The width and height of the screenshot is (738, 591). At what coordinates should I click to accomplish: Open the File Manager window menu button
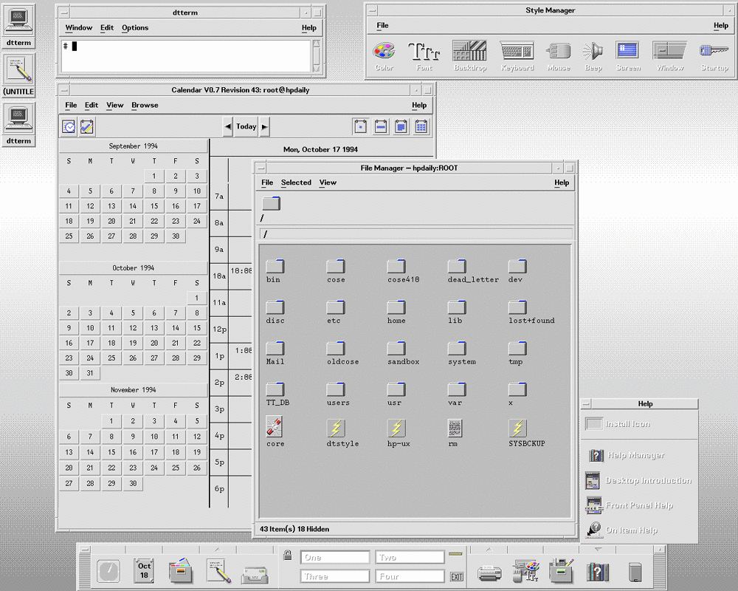point(262,168)
